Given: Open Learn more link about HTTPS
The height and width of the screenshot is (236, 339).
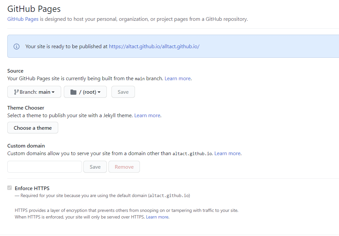Looking at the screenshot, I should pos(157,217).
